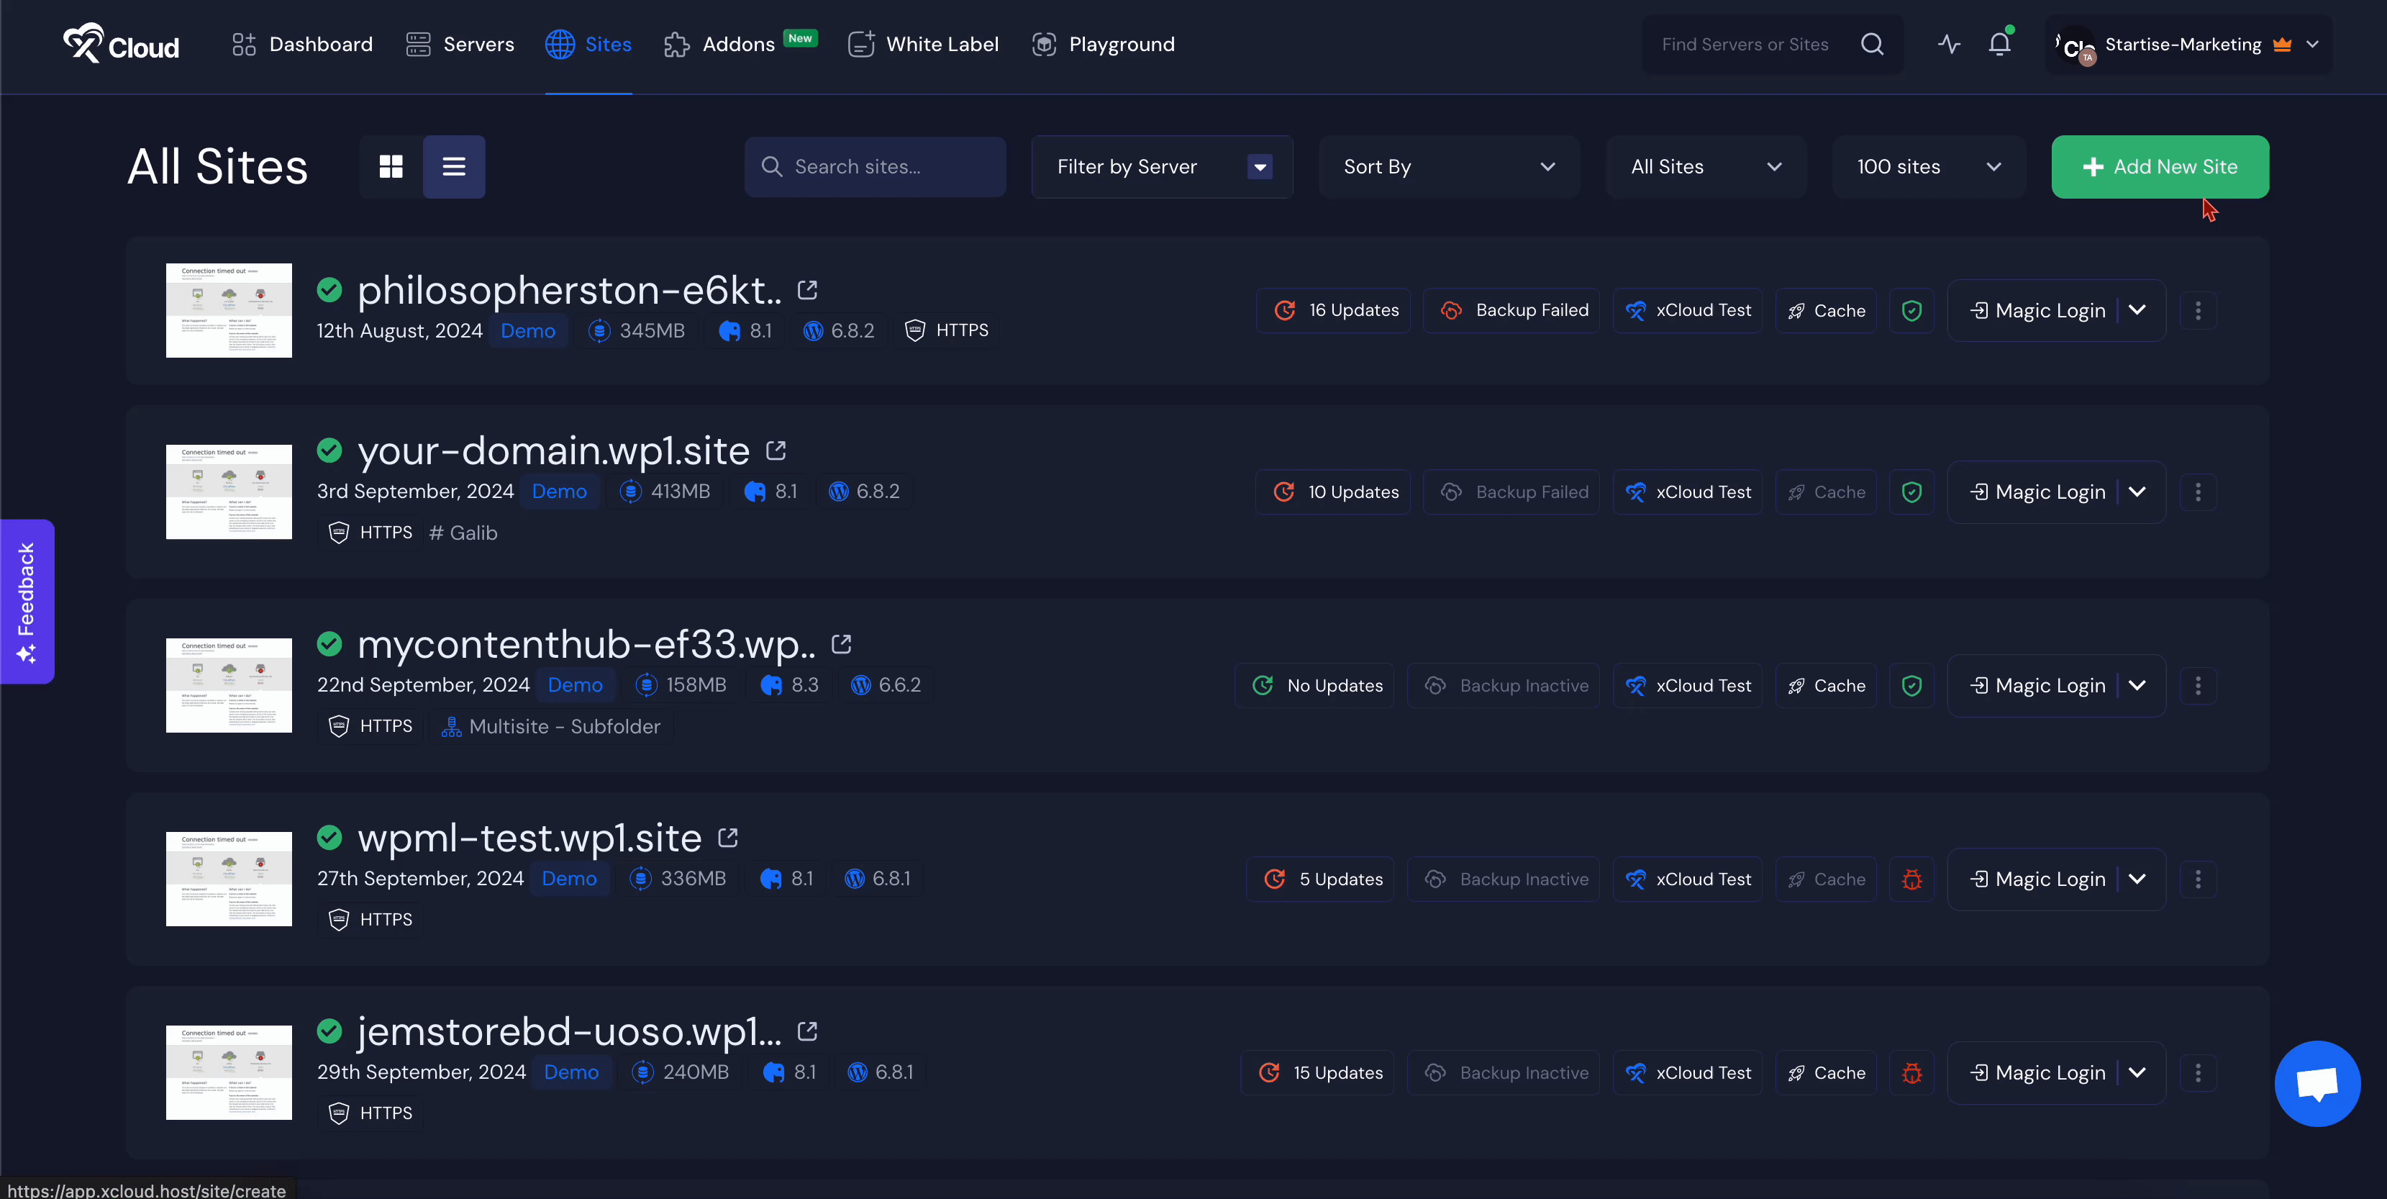The height and width of the screenshot is (1199, 2387).
Task: Open the three-dot menu for your-domain.wp1.site
Action: (x=2198, y=492)
